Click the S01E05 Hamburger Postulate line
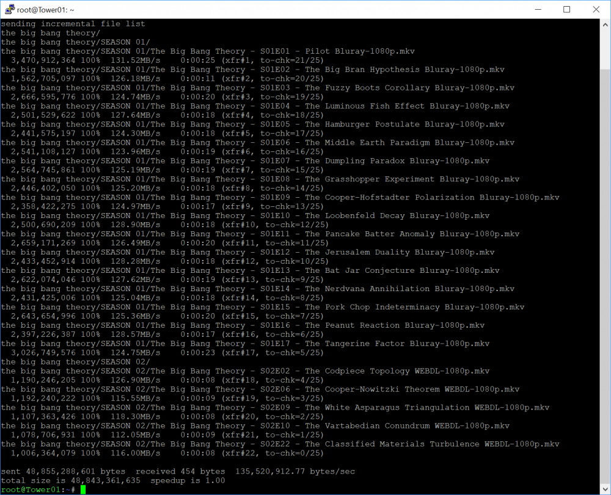The height and width of the screenshot is (495, 611). click(x=252, y=125)
